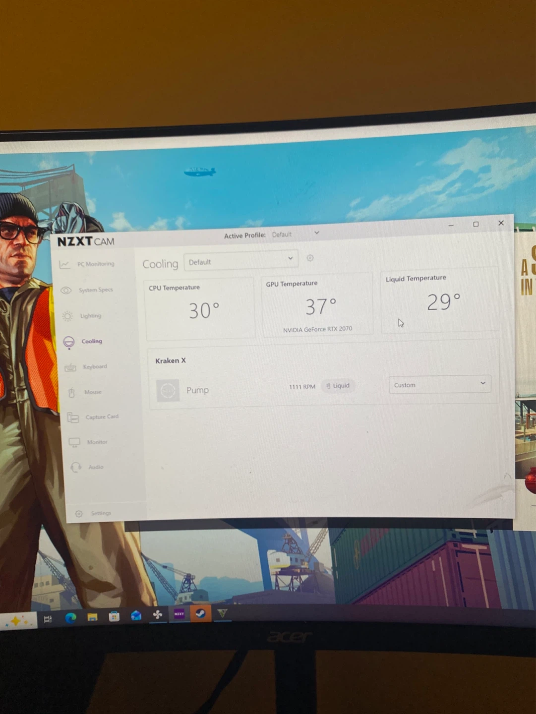
Task: Click the NVIDIA GeForce RTX 2070 label
Action: click(318, 329)
